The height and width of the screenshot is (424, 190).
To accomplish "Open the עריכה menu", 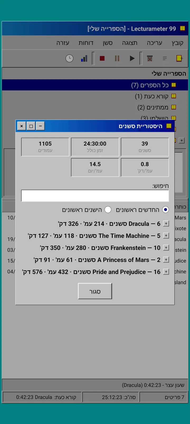I will (x=154, y=43).
